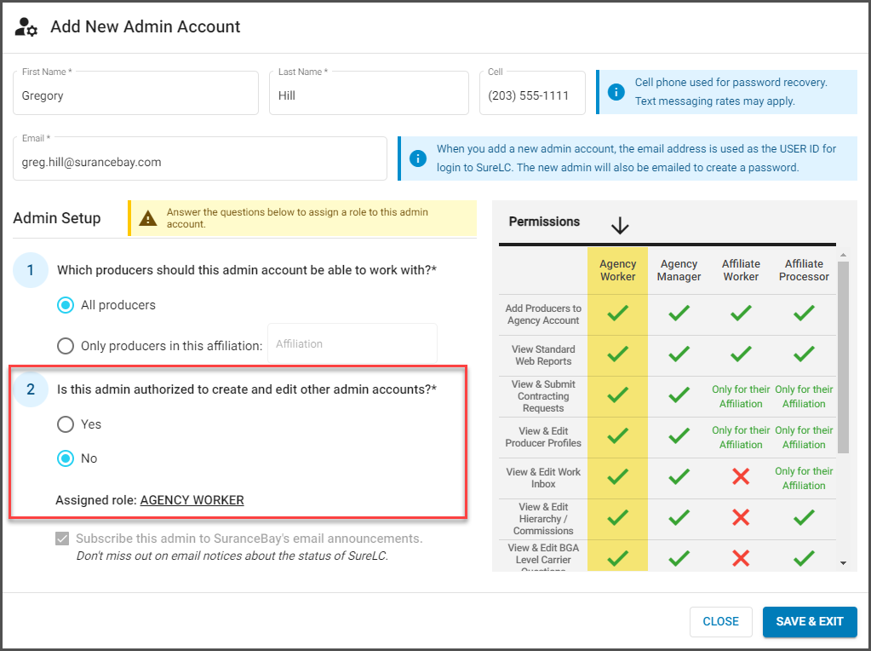Select the Agency Manager column header
Screen dimensions: 871x651
(679, 270)
